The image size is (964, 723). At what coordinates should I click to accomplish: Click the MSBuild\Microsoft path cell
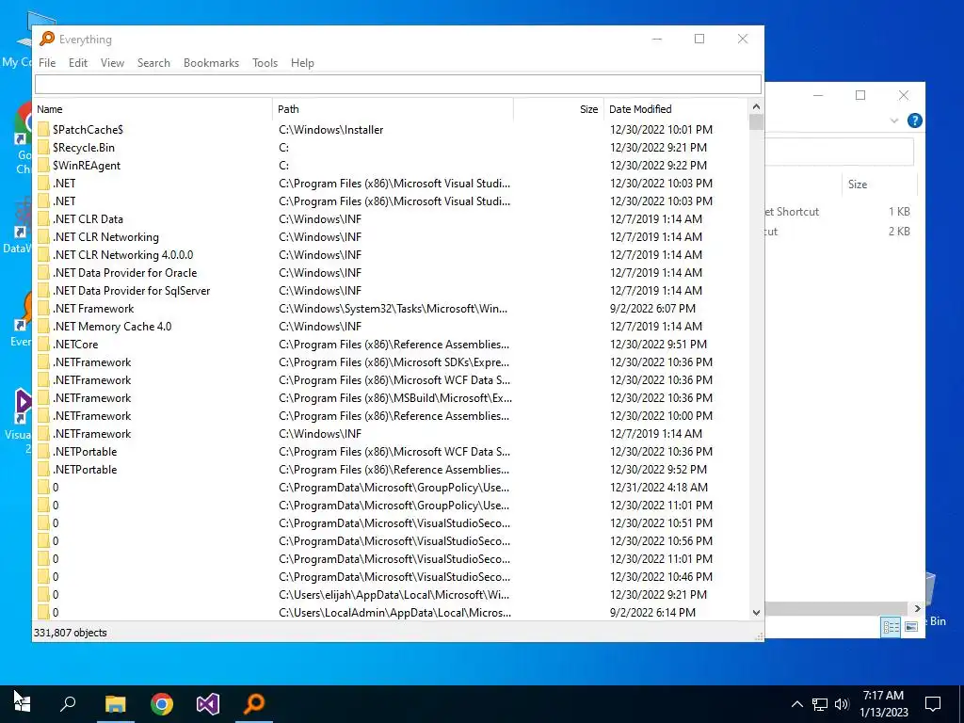tap(394, 398)
